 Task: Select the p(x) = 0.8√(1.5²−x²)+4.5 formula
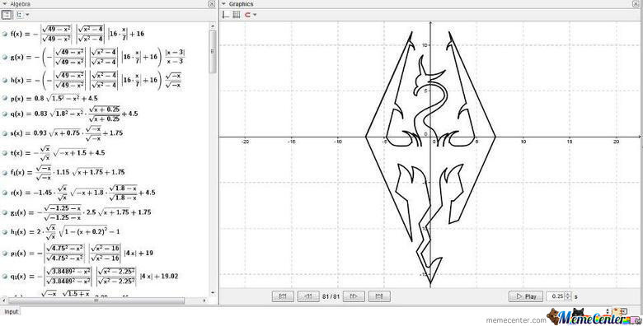54,99
